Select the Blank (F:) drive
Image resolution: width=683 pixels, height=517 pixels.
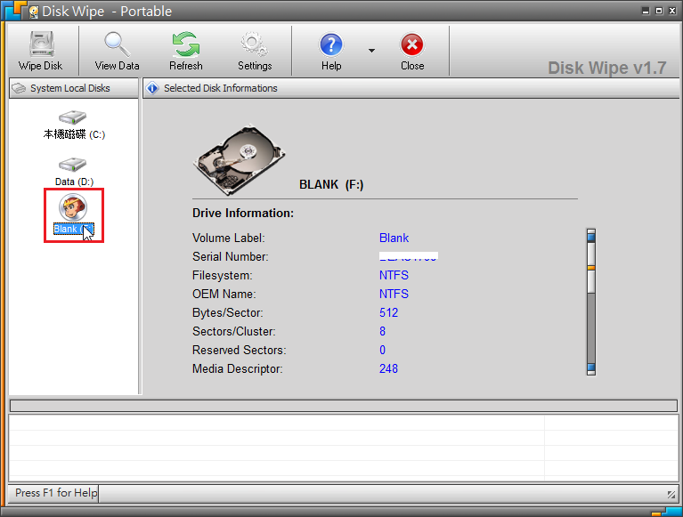[73, 214]
